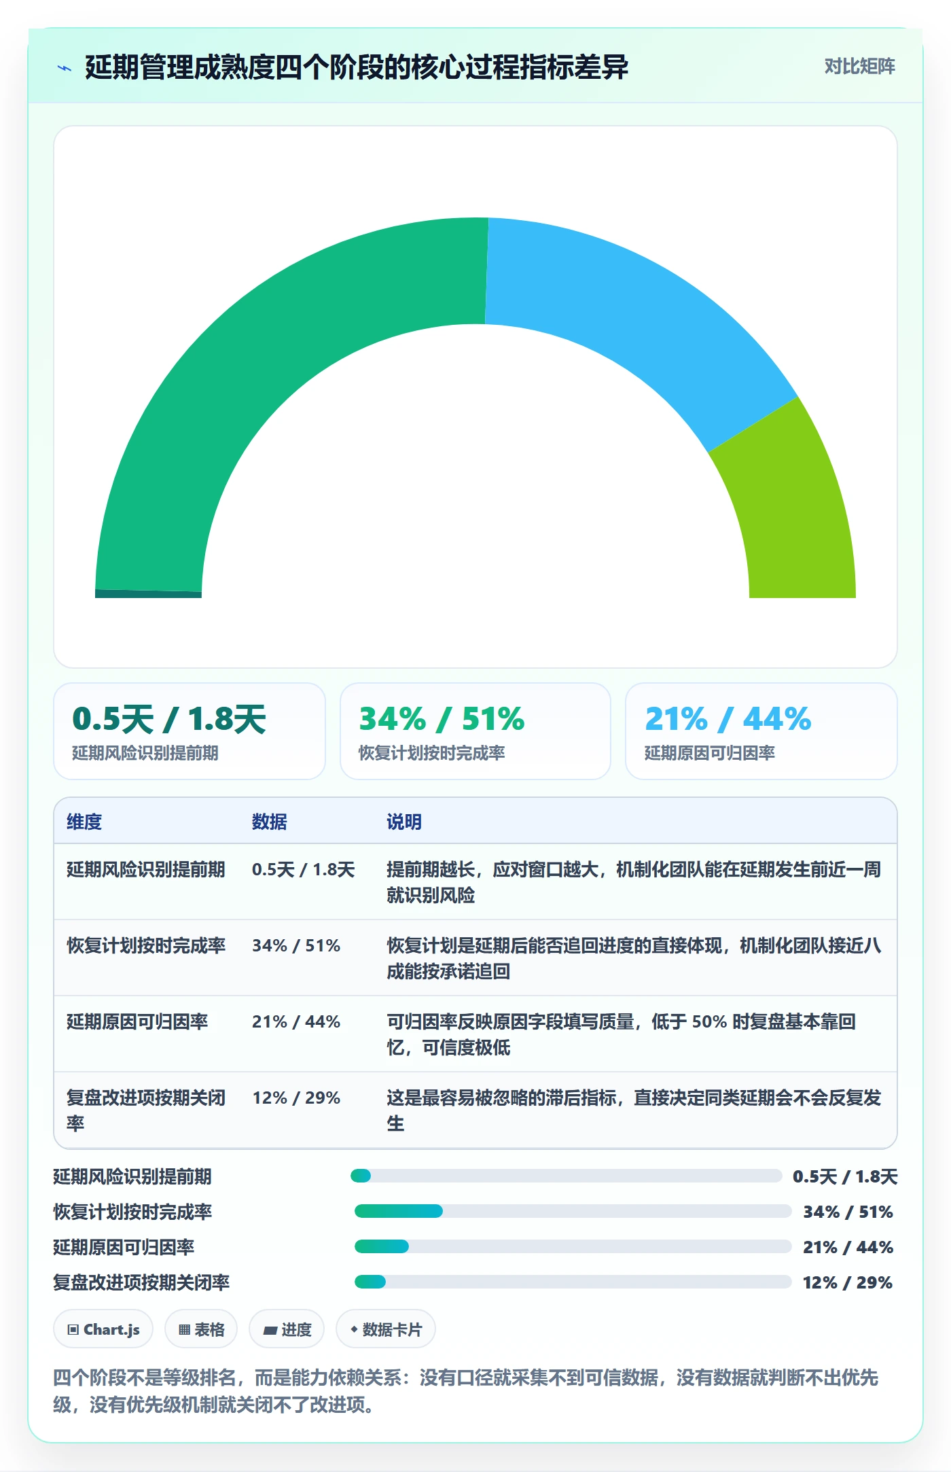The height and width of the screenshot is (1472, 951).
Task: Open the 21% / 44% data card
Action: pos(761,731)
